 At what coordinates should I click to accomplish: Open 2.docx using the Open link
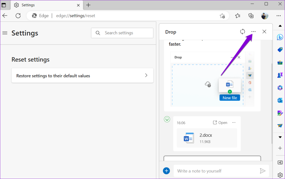(220, 122)
